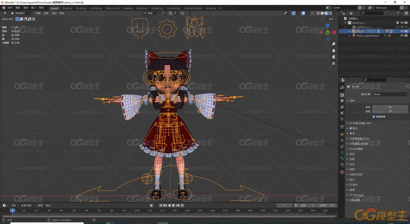The image size is (410, 224).
Task: Click the zoom magnifier icon in viewport
Action: point(333,44)
